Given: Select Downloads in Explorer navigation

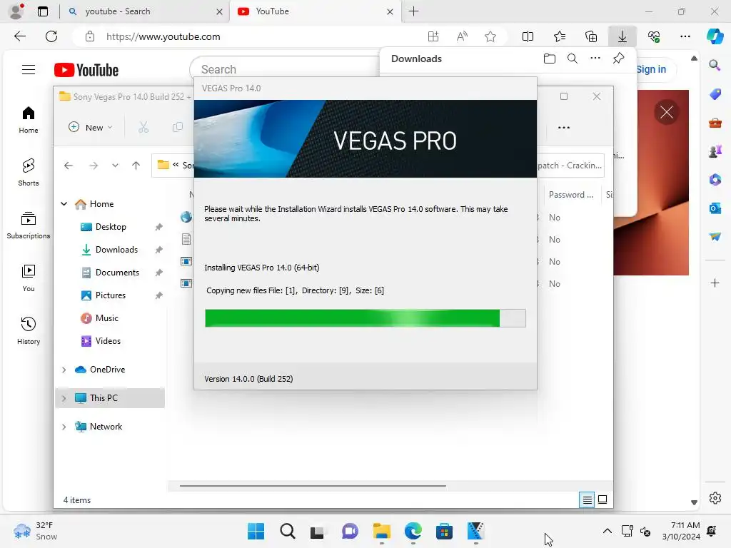Looking at the screenshot, I should [116, 249].
